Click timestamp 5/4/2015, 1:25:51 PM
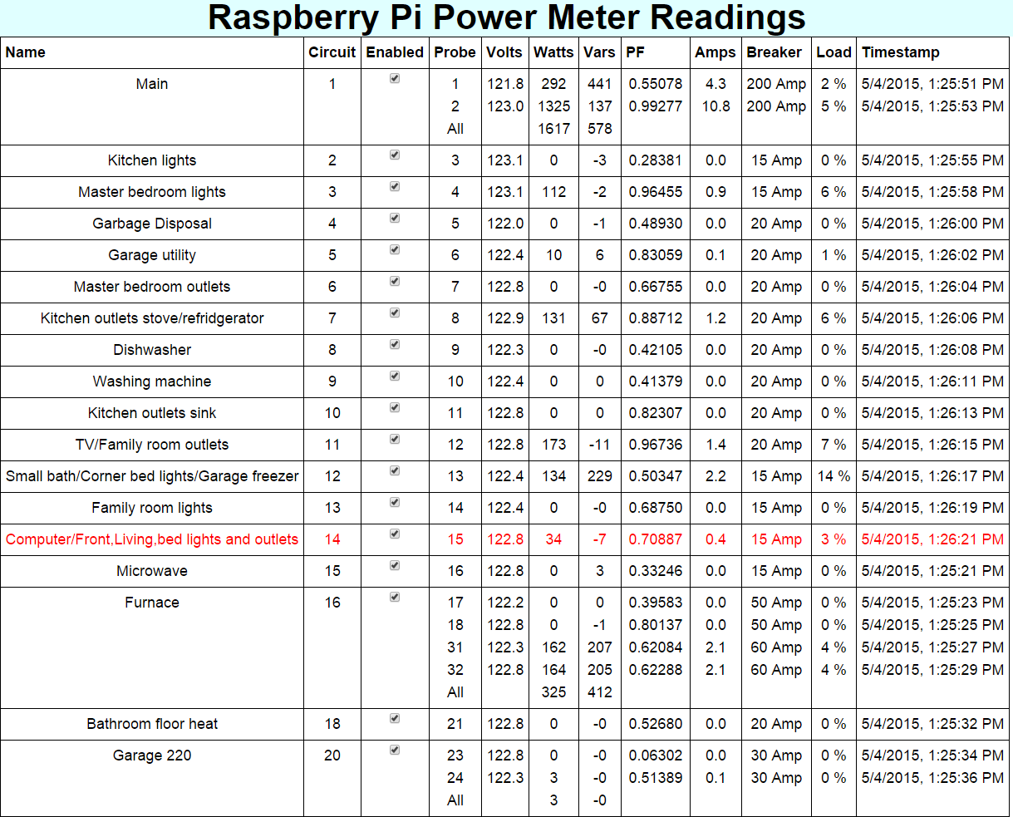This screenshot has height=817, width=1013. 932,84
